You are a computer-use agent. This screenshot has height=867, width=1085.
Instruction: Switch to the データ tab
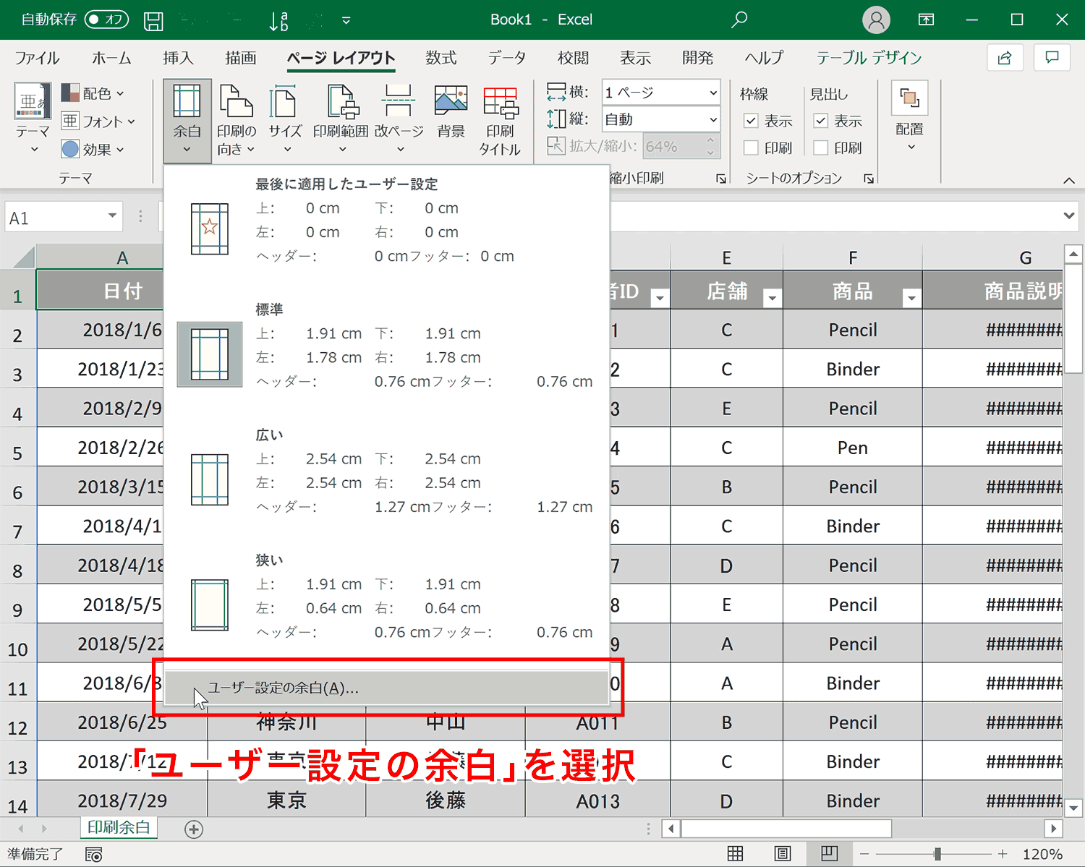click(x=506, y=58)
